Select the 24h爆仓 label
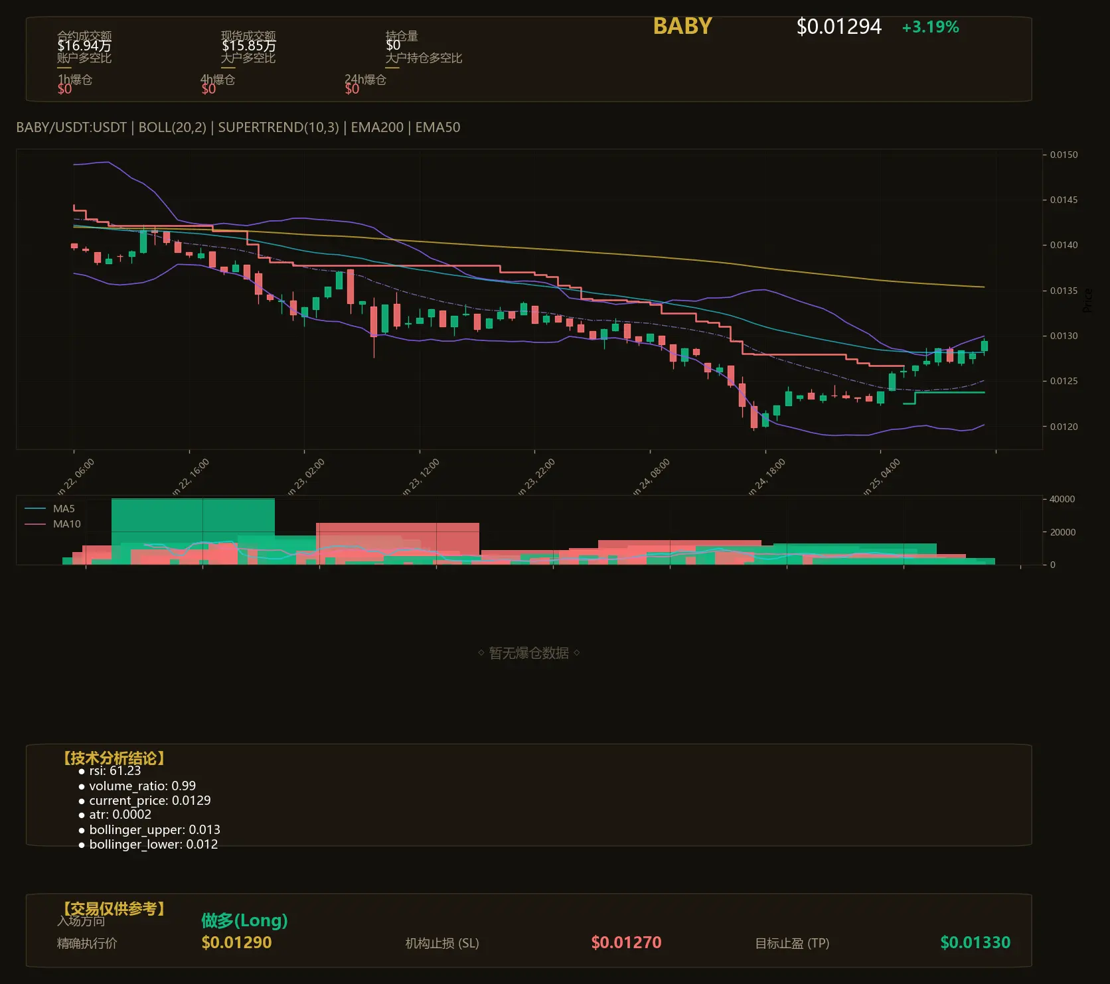This screenshot has height=984, width=1110. pyautogui.click(x=365, y=80)
